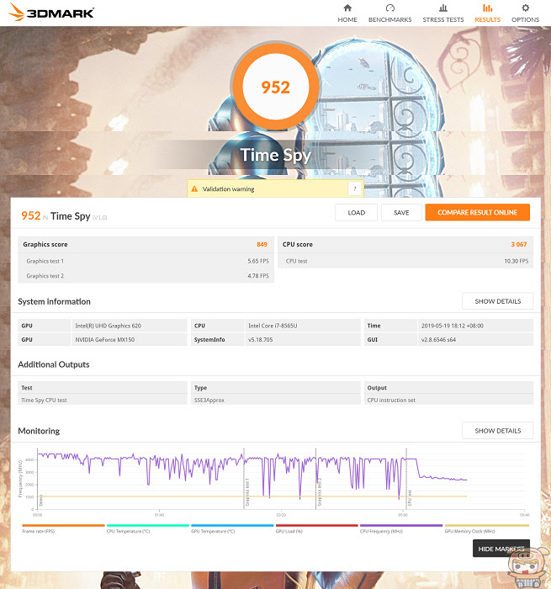Open the Benchmarks gauge icon
The width and height of the screenshot is (551, 589).
pos(389,8)
